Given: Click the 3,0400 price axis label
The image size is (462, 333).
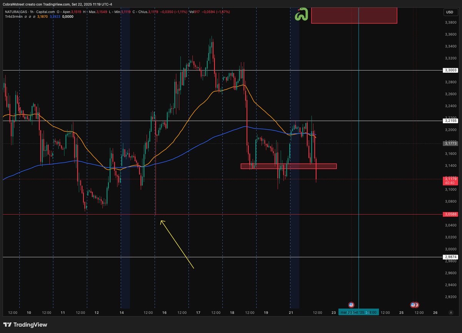Looking at the screenshot, I should pos(450,225).
